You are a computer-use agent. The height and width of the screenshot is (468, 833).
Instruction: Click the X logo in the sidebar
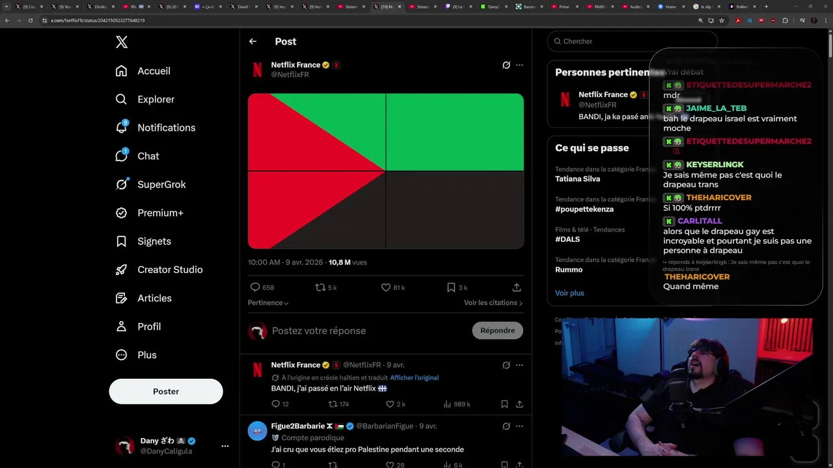click(122, 42)
